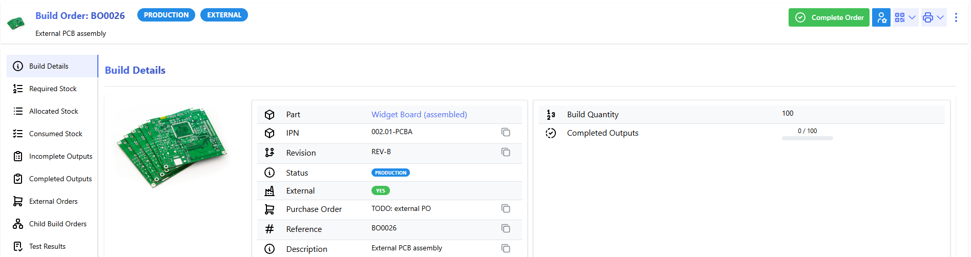Click the subscribe user-star icon
Screen dimensions: 971x257
tap(881, 17)
